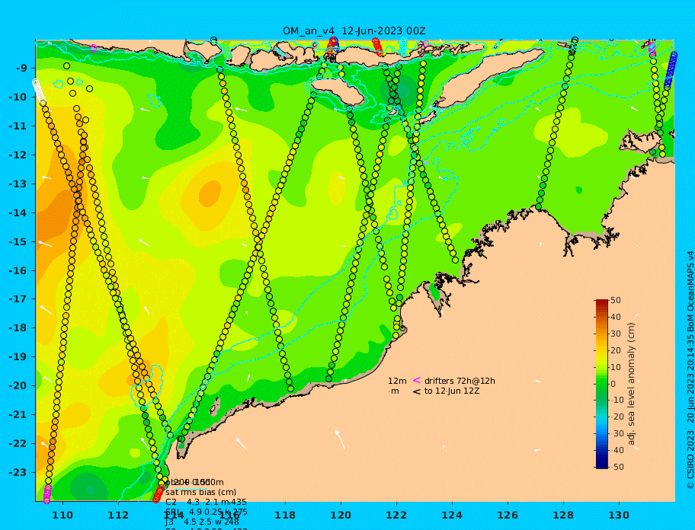Click longitude axis label 118
This screenshot has width=695, height=530.
click(285, 516)
